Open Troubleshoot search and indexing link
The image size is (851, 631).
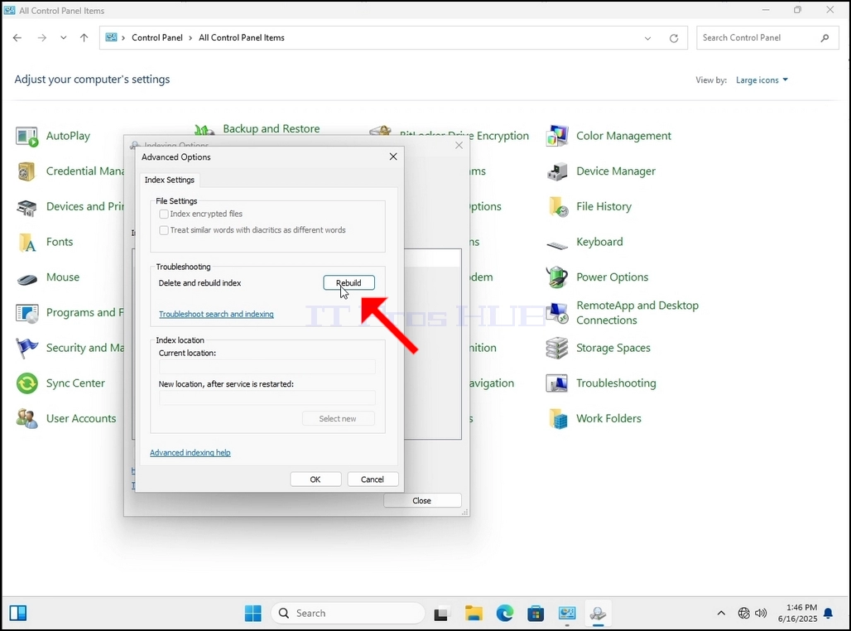coord(216,315)
